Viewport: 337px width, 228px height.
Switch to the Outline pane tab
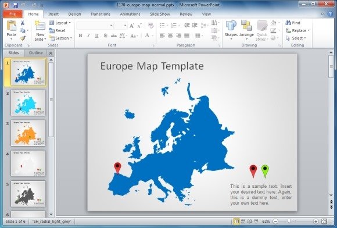(x=35, y=53)
